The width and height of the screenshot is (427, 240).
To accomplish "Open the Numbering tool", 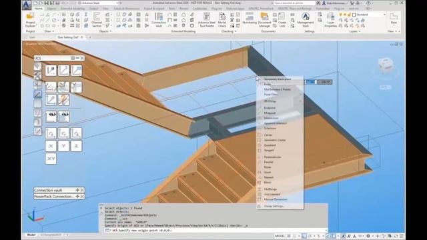I will pyautogui.click(x=250, y=19).
